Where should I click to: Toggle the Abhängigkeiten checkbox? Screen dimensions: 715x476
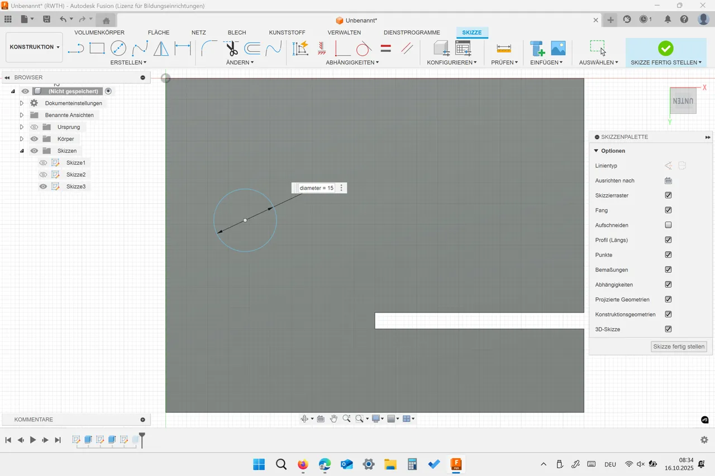tap(668, 285)
